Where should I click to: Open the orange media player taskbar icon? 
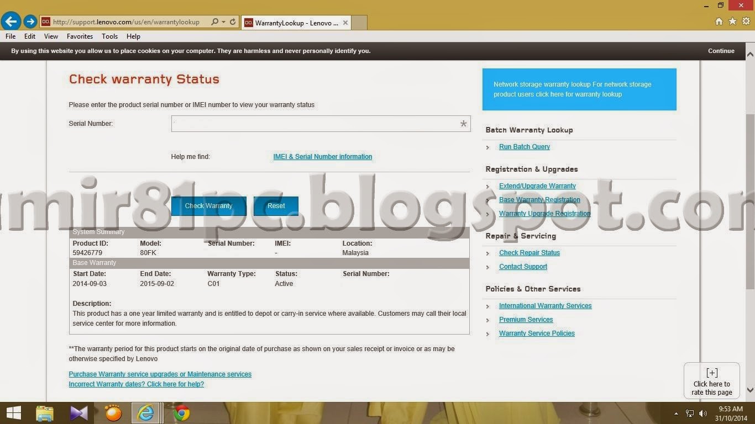tap(113, 413)
